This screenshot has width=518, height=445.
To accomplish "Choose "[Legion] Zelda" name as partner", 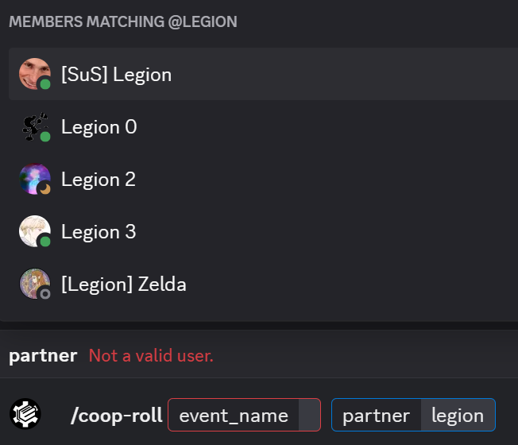I will coord(124,284).
